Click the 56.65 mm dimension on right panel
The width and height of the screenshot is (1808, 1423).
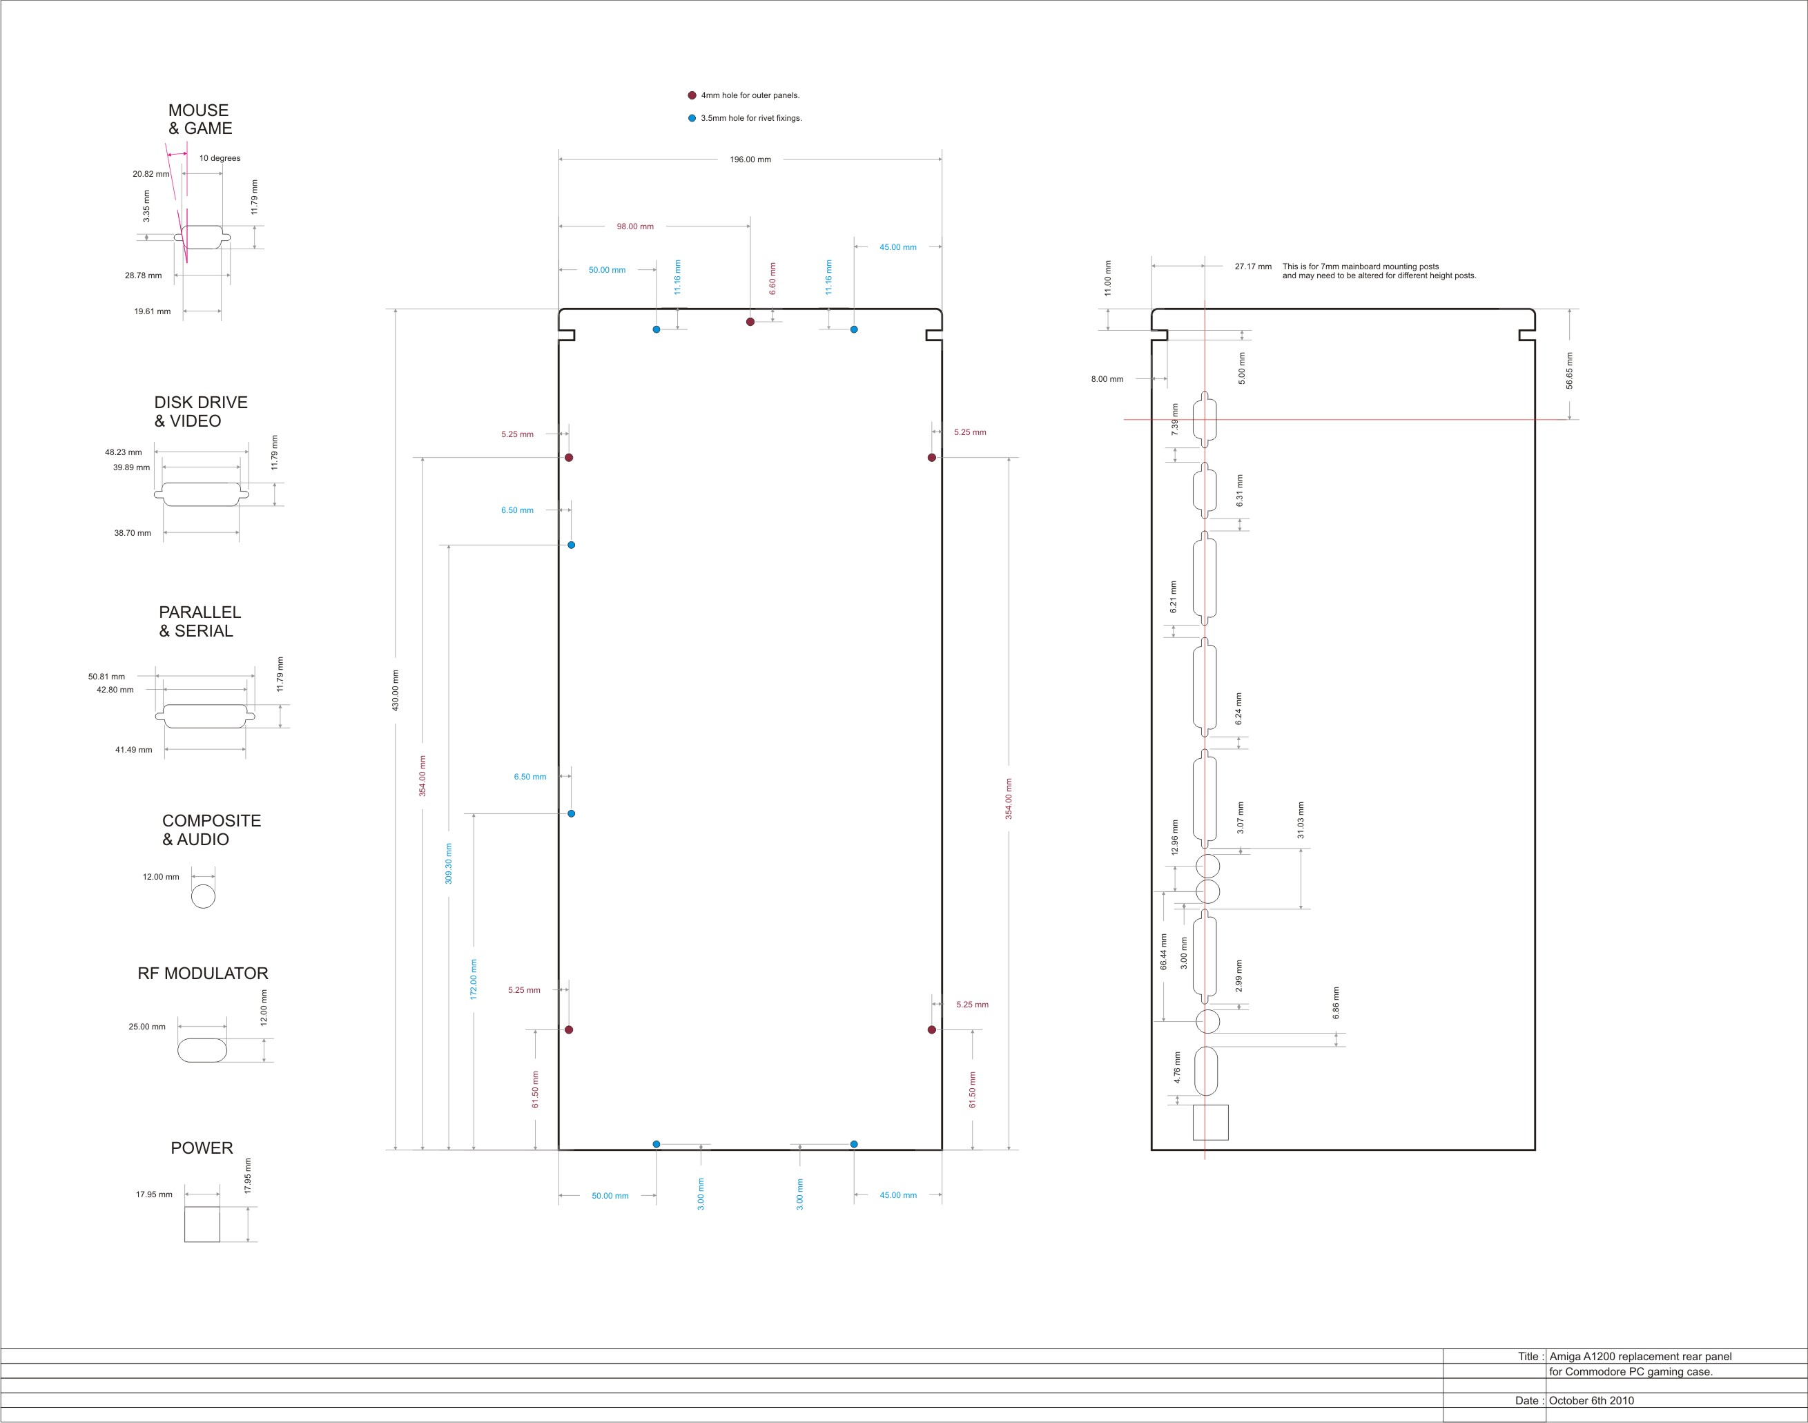[x=1570, y=371]
